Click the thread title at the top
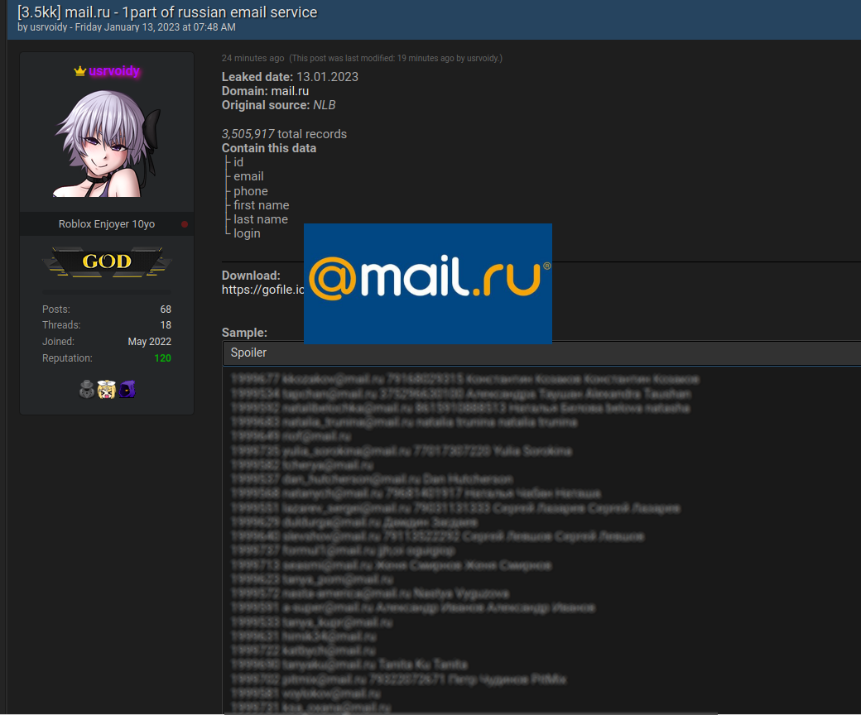Viewport: 861px width, 715px height. (x=167, y=12)
